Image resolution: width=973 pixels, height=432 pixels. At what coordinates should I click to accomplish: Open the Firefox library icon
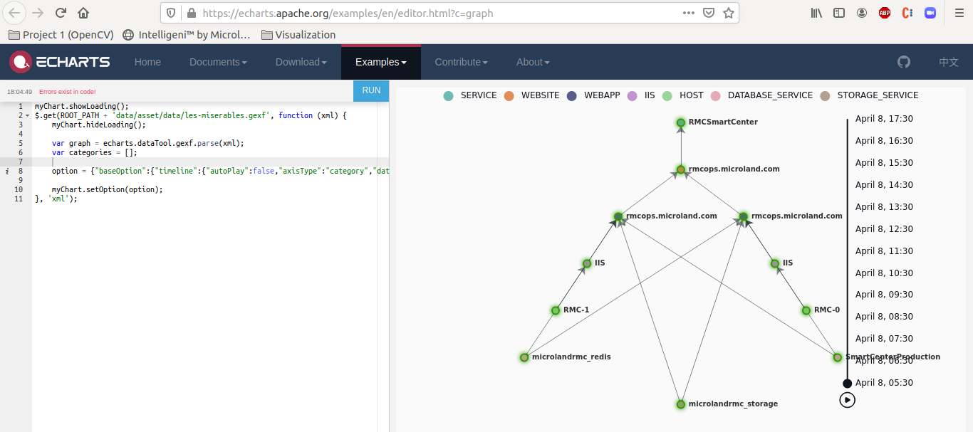[816, 12]
